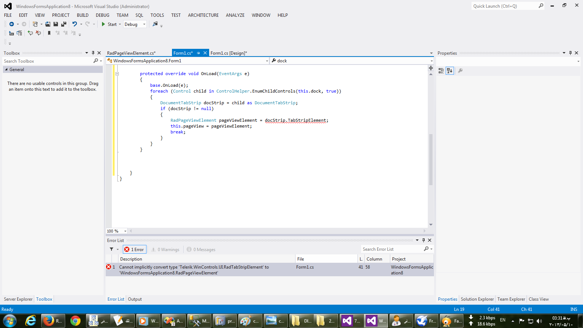
Task: Click the Save All toolbar icon
Action: (64, 24)
